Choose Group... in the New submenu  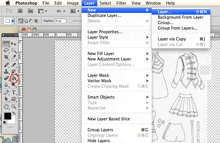[181, 23]
